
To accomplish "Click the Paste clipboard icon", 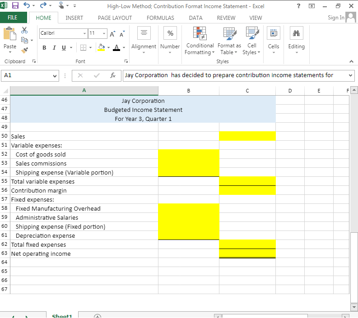I will 10,33.
